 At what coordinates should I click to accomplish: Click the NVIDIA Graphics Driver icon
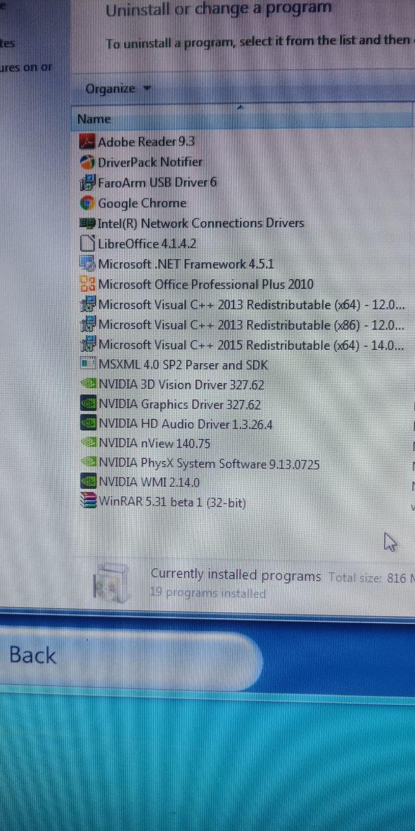coord(87,404)
